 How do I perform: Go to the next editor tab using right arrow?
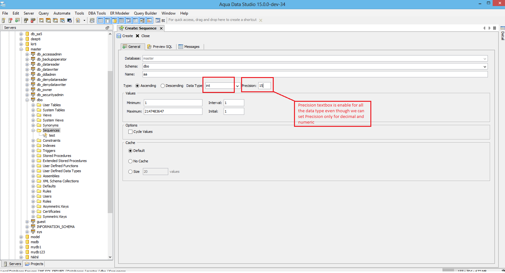point(489,28)
